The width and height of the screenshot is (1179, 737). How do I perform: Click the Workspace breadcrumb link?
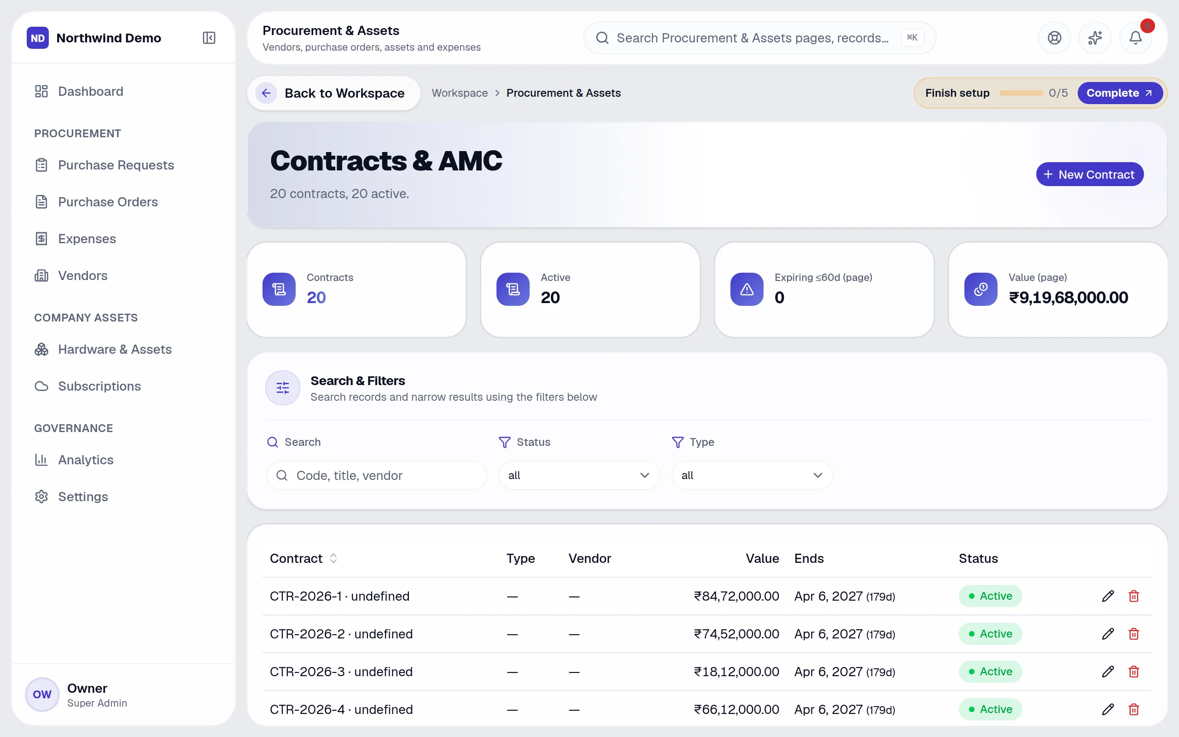click(460, 93)
